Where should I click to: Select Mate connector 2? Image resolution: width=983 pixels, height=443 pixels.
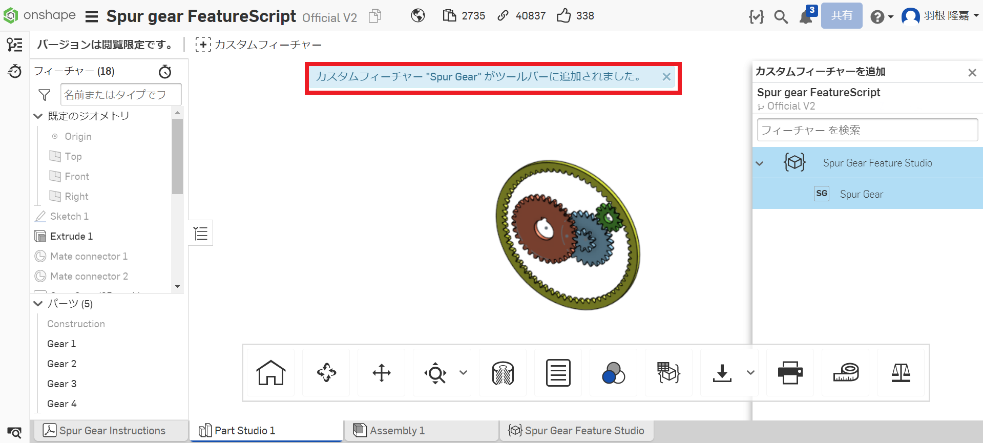[89, 276]
